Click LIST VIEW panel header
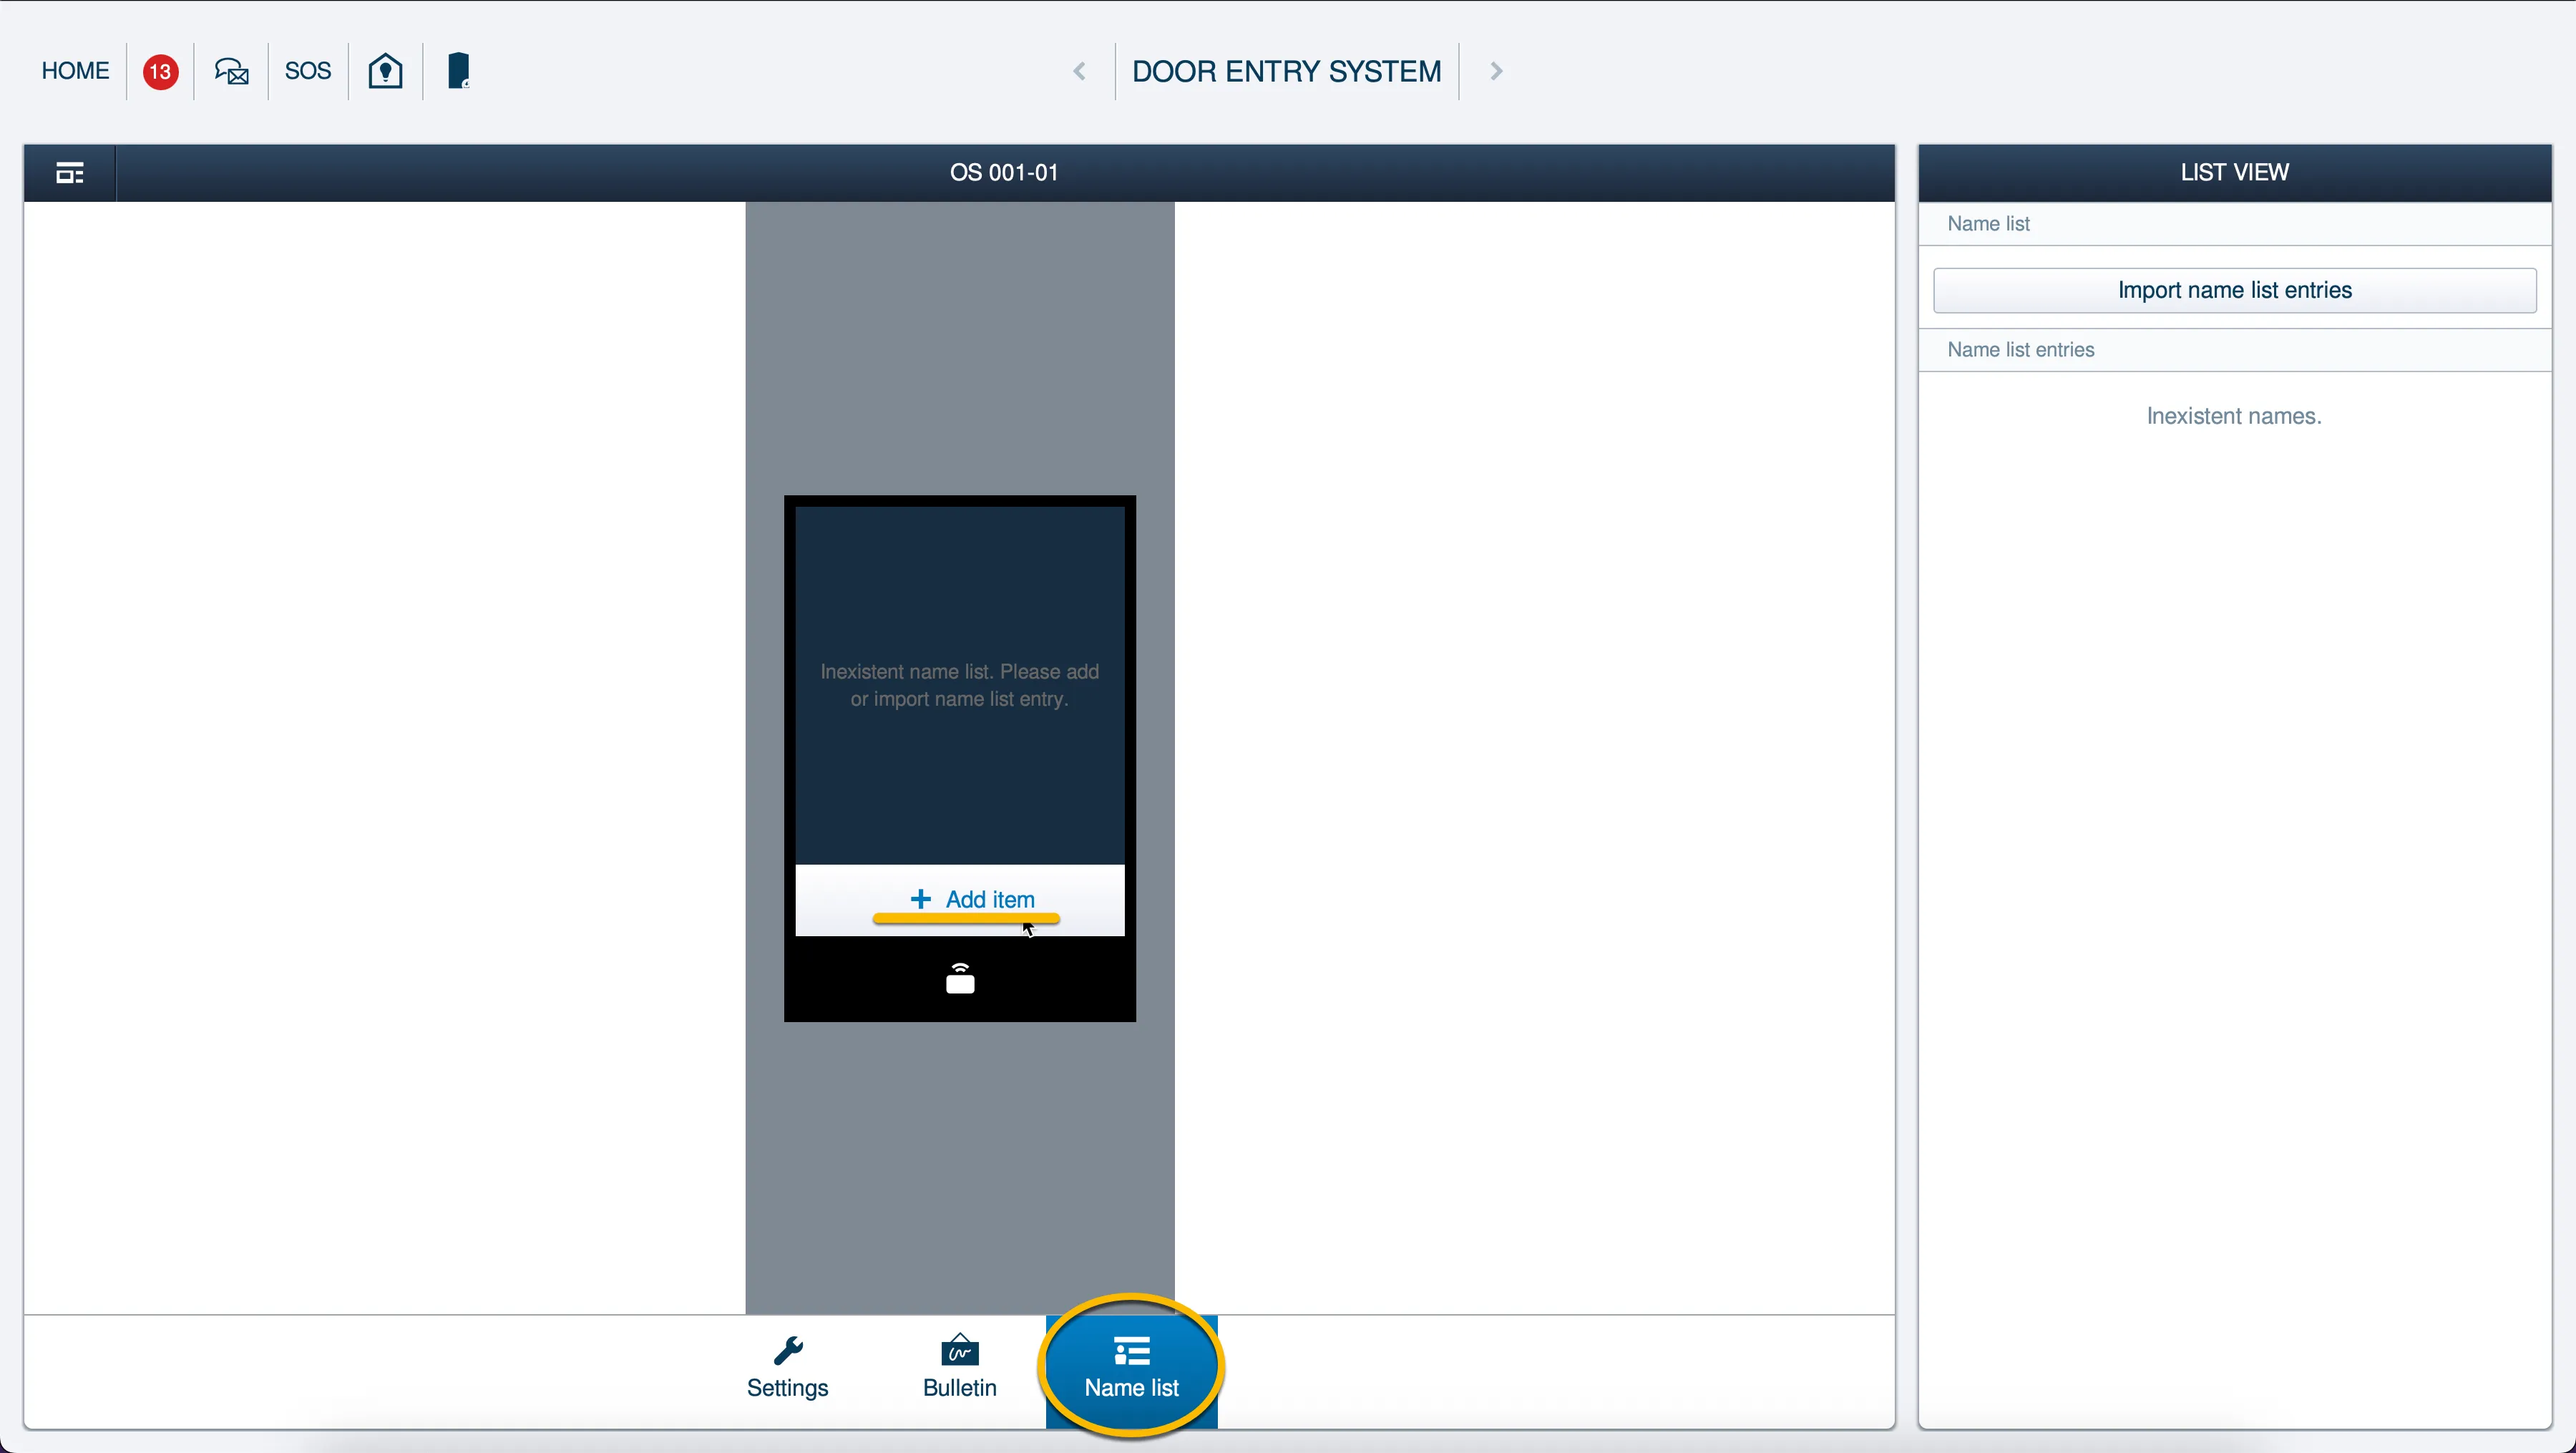 2235,173
